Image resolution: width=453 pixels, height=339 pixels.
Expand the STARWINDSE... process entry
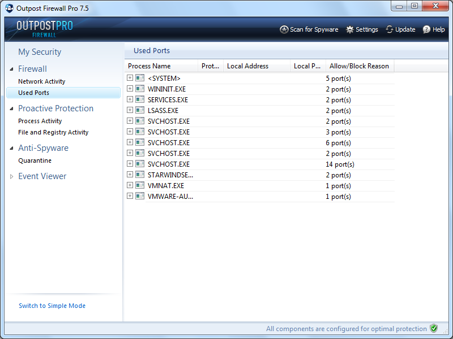[x=130, y=175]
